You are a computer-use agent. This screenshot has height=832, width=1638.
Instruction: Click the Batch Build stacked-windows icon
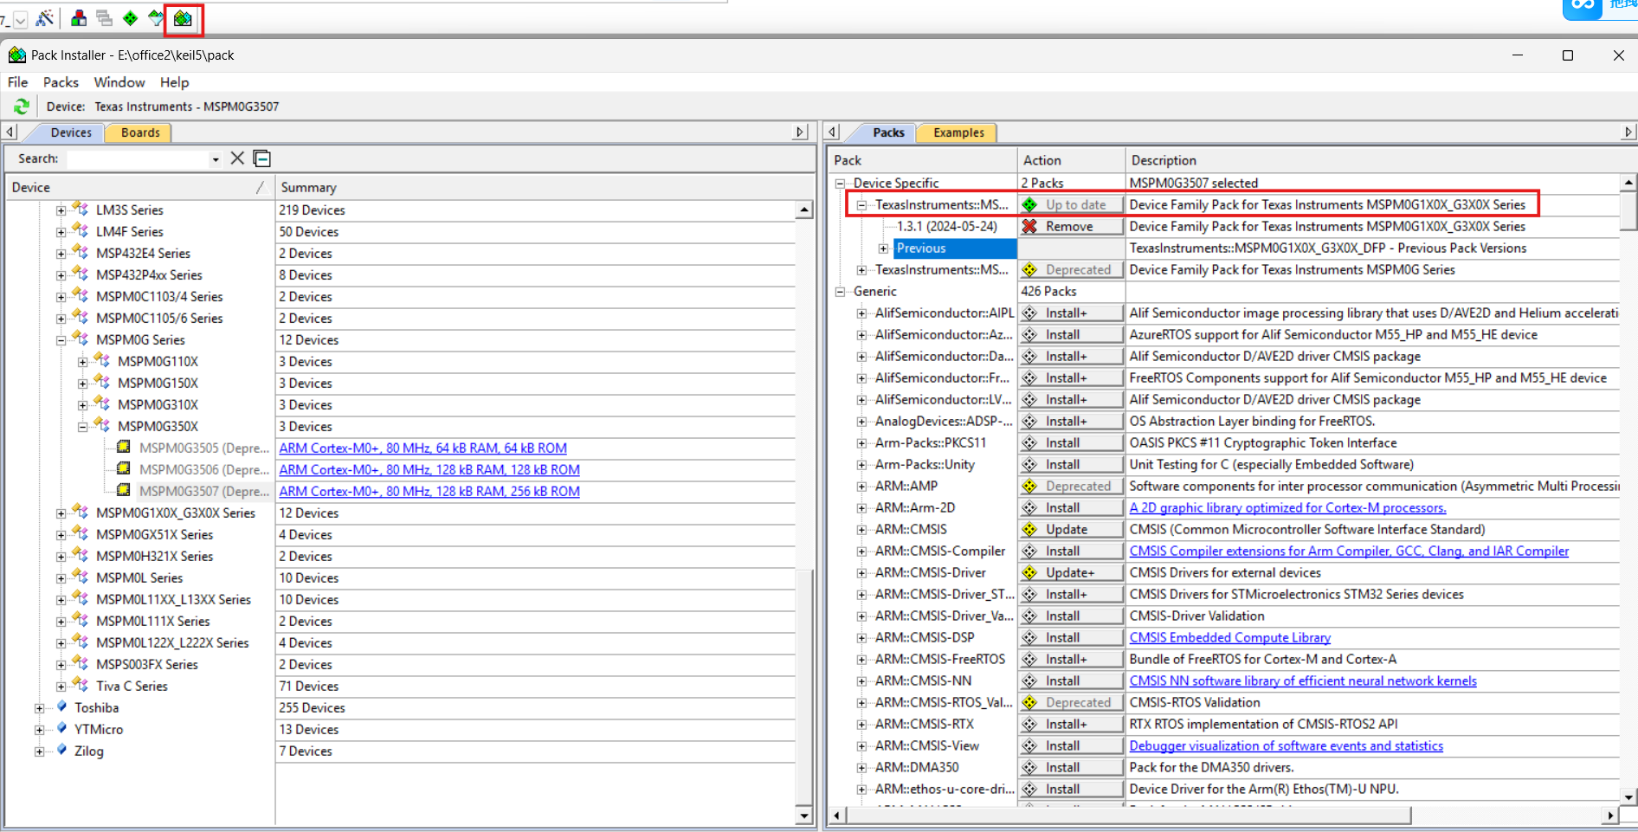[x=104, y=18]
